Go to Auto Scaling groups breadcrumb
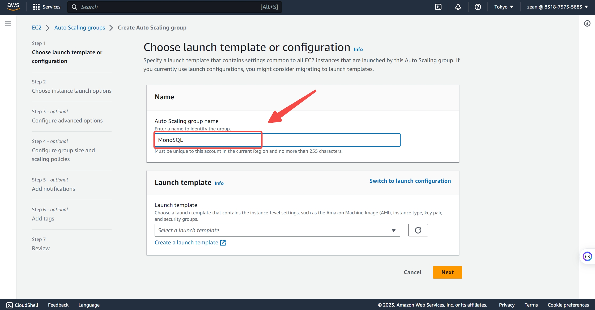Image resolution: width=595 pixels, height=310 pixels. (x=80, y=28)
